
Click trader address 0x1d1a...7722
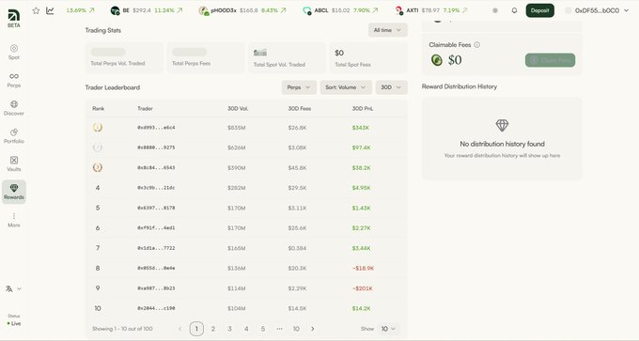(156, 248)
